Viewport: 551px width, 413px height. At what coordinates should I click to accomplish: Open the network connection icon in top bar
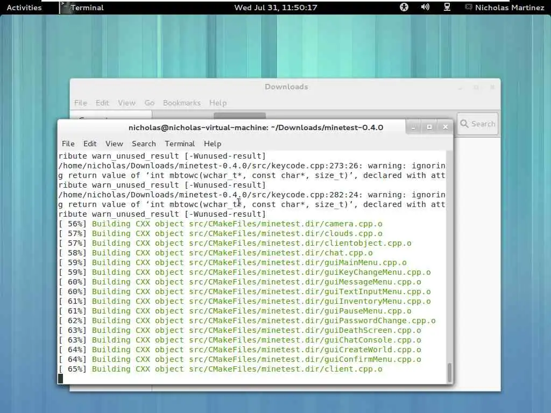tap(447, 7)
